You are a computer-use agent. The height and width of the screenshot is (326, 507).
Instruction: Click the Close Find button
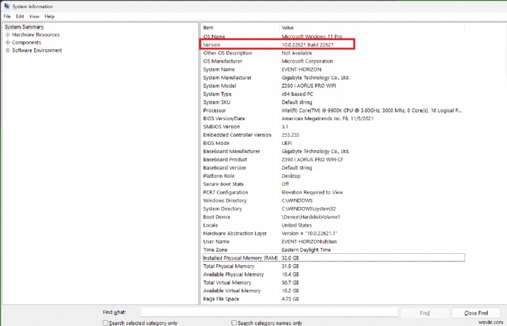pyautogui.click(x=476, y=313)
